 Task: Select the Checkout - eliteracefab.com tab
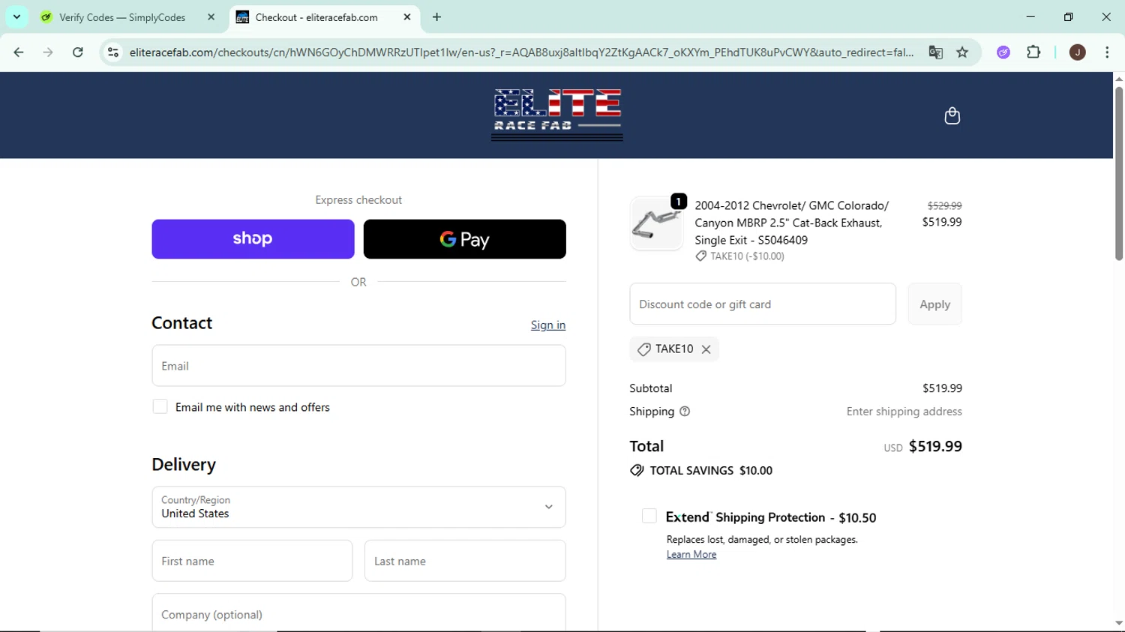coord(324,16)
